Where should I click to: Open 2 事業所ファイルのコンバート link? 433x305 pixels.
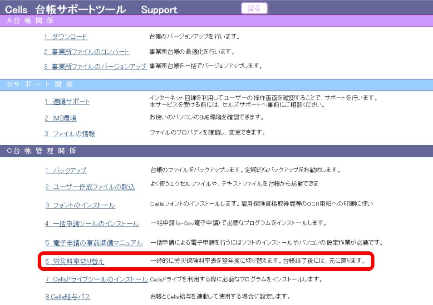(86, 52)
